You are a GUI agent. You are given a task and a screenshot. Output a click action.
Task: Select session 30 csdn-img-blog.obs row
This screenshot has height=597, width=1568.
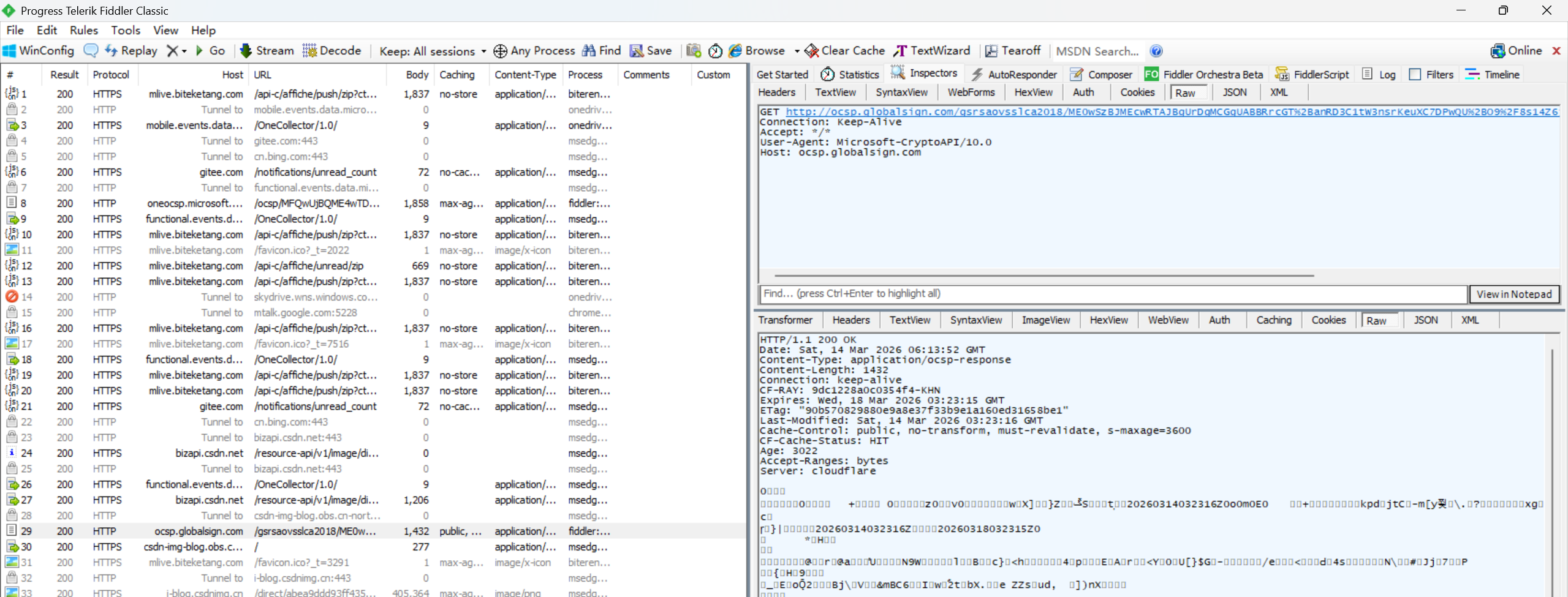[373, 547]
